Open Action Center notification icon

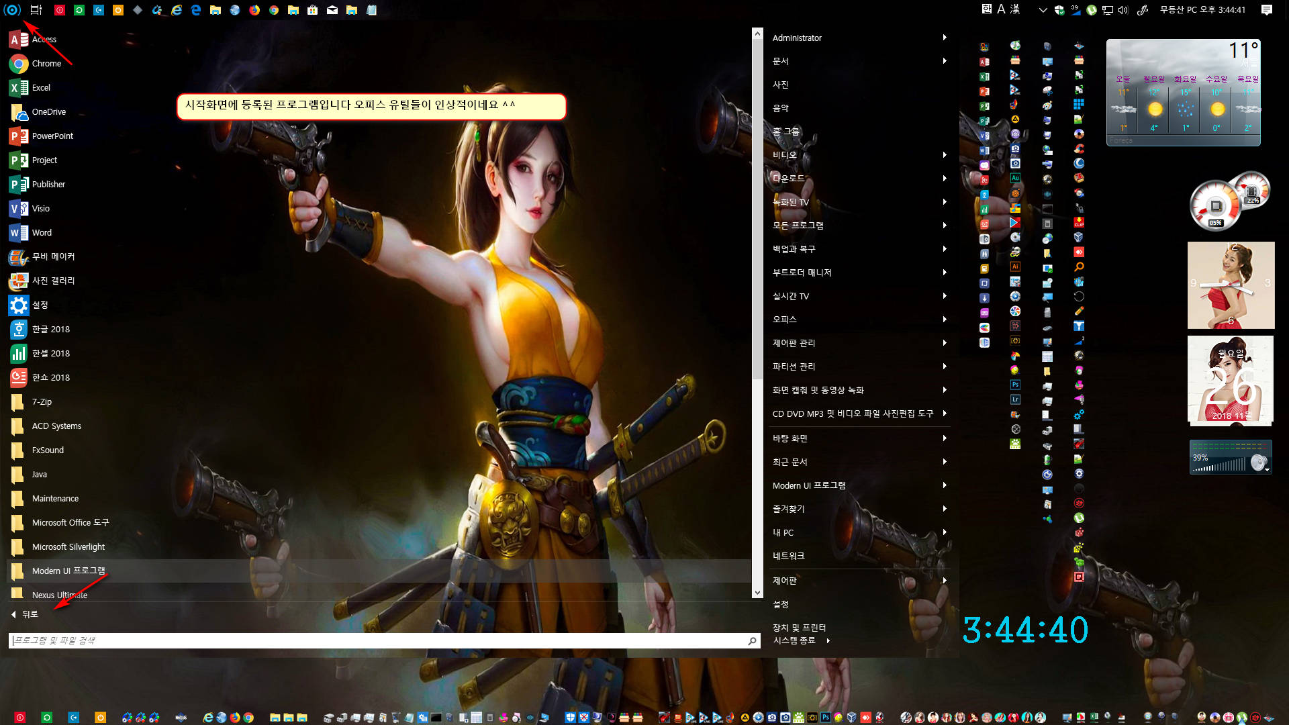[x=1267, y=10]
